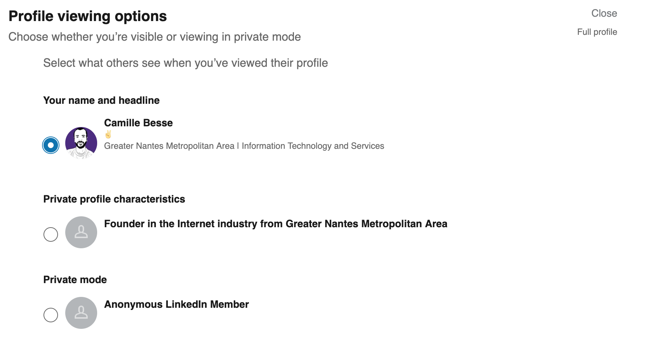This screenshot has width=659, height=339.
Task: Close the profile viewing options panel
Action: tap(604, 13)
